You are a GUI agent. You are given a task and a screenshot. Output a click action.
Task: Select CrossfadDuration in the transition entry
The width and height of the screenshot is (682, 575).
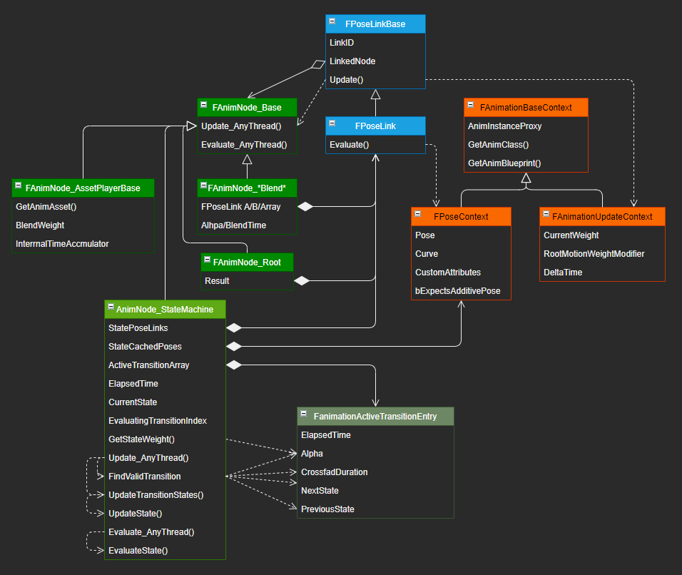click(335, 472)
